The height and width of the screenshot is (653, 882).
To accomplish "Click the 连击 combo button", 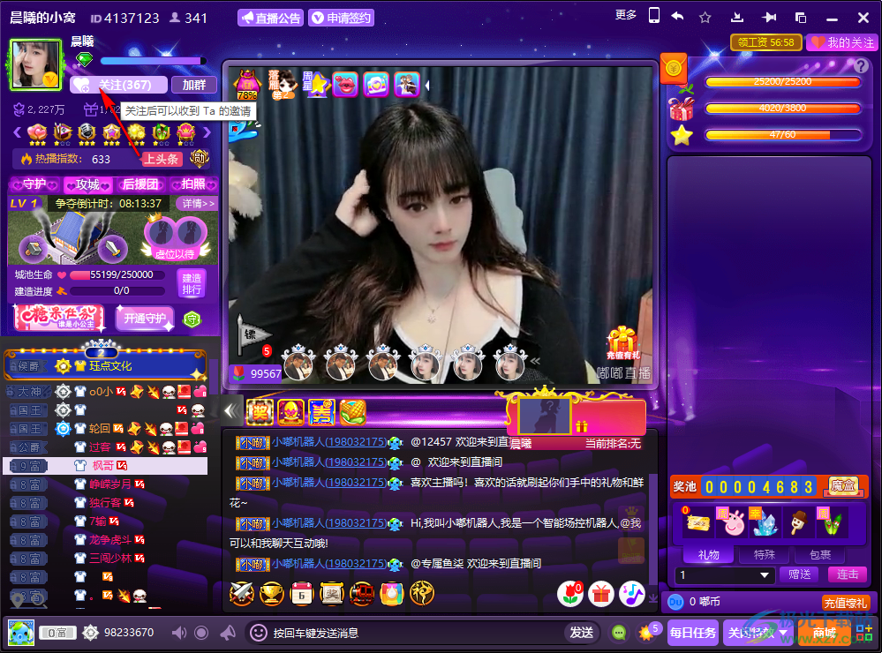I will [847, 574].
